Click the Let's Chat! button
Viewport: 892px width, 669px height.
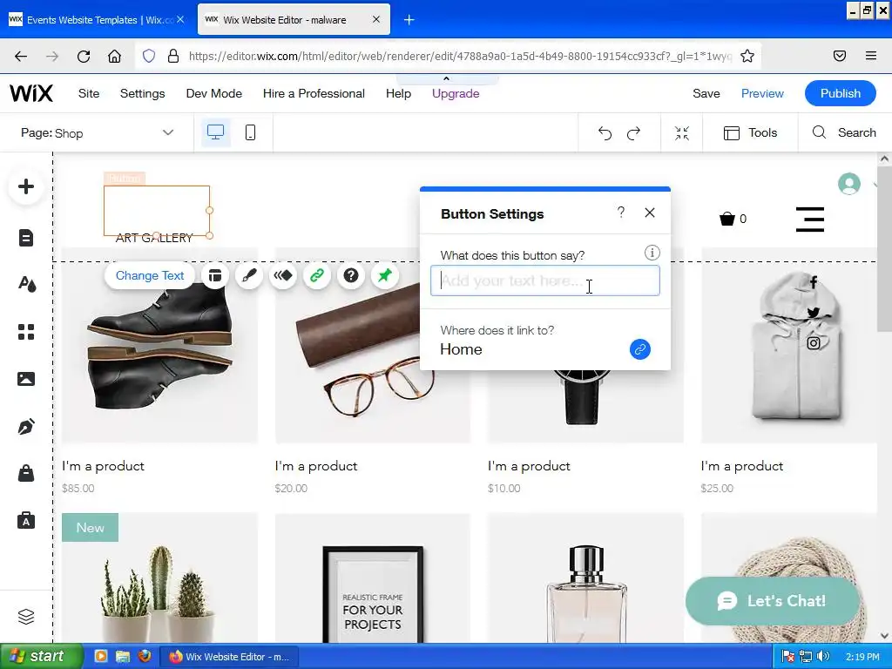pyautogui.click(x=773, y=601)
